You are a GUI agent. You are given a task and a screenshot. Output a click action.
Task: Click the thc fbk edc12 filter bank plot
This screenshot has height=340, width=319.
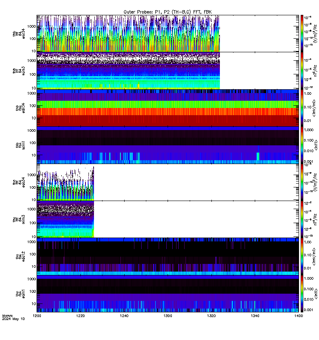coord(168,257)
